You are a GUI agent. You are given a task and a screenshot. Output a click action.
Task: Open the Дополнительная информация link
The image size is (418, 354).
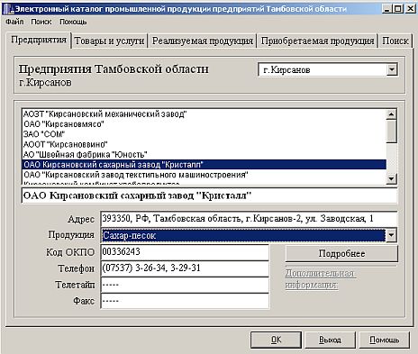[x=321, y=279]
